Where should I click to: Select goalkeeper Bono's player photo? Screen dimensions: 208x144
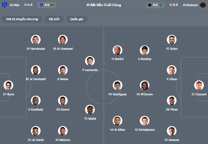[x=9, y=85]
